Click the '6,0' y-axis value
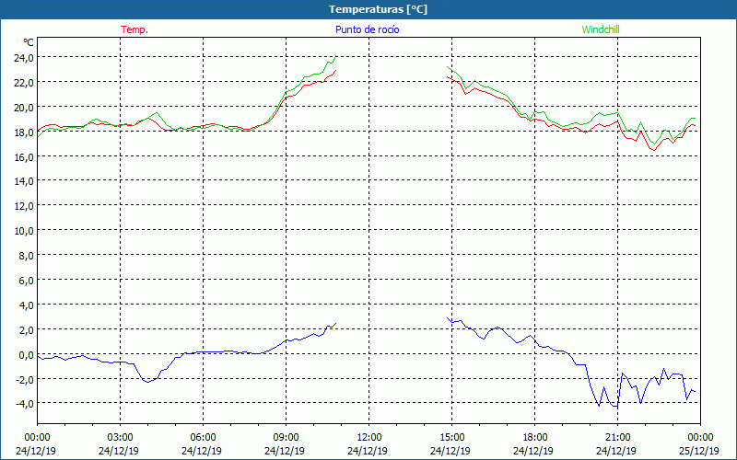 pyautogui.click(x=27, y=281)
